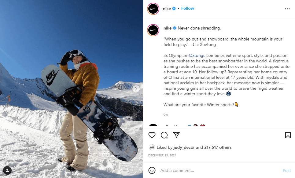This screenshot has width=295, height=178.
Task: Click the Nike avatar beside the caption
Action: tap(153, 30)
